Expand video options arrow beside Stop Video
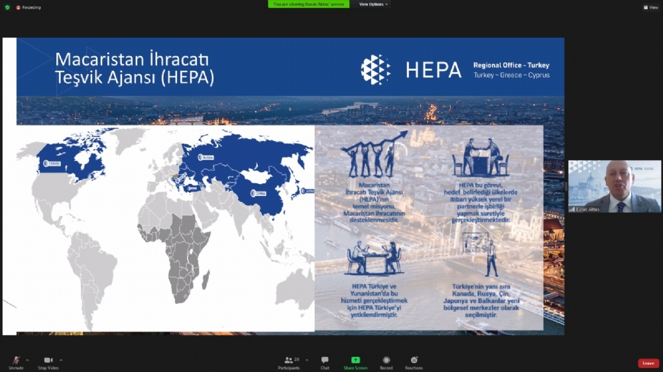This screenshot has height=372, width=663. [x=61, y=360]
